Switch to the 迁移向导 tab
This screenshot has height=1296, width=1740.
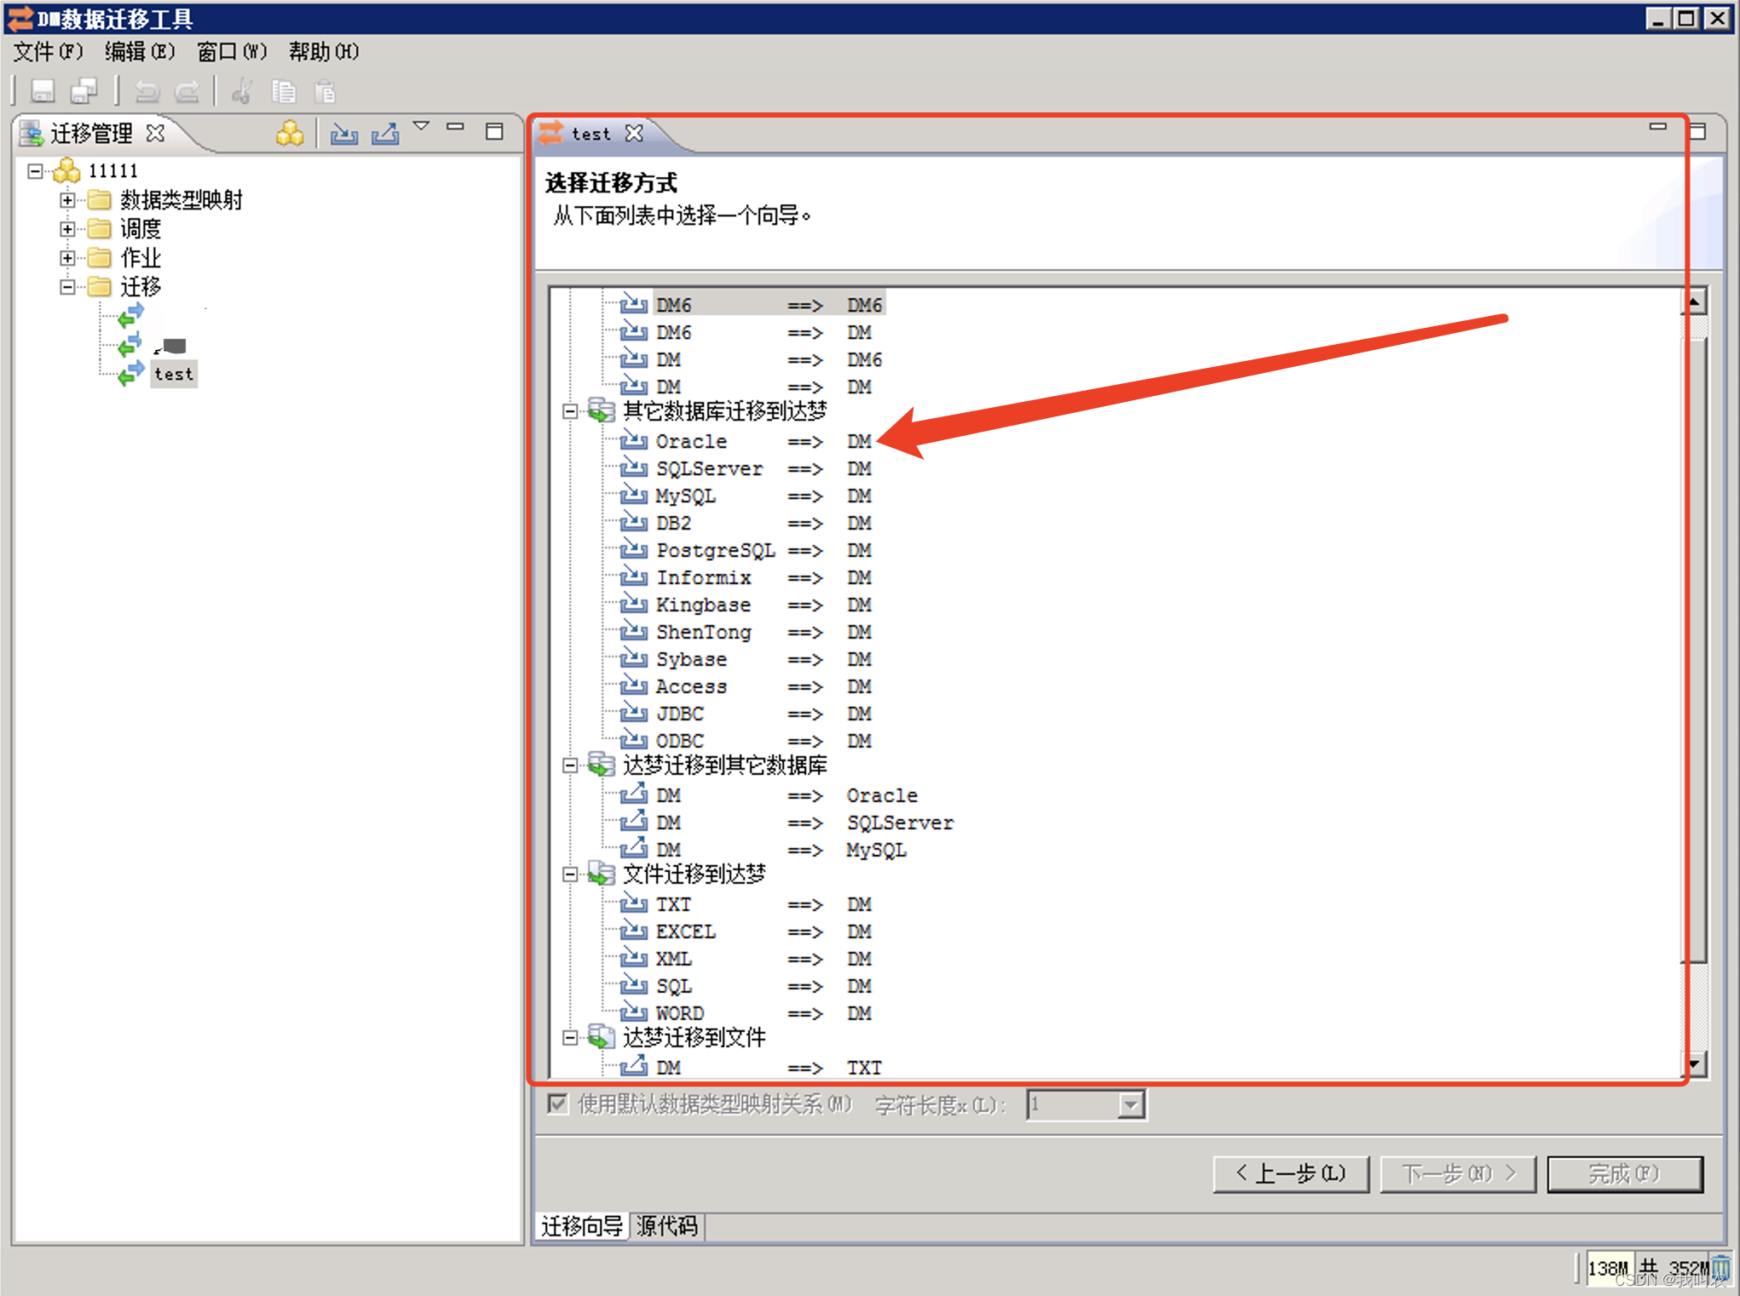point(582,1226)
